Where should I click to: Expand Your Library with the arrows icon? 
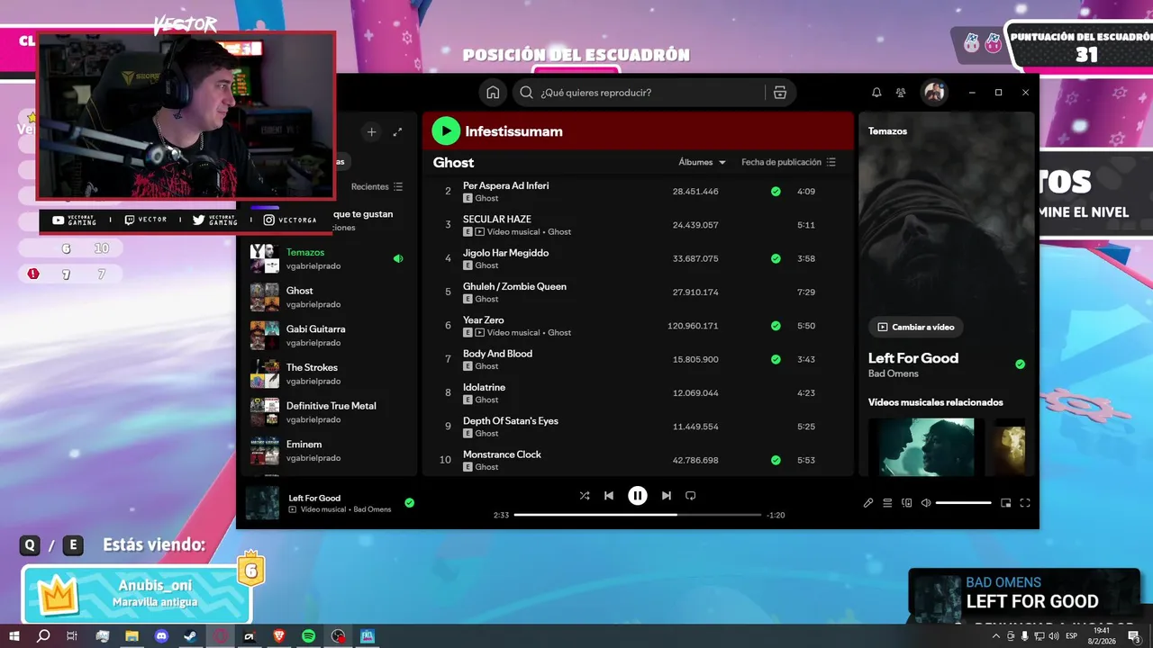tap(397, 131)
